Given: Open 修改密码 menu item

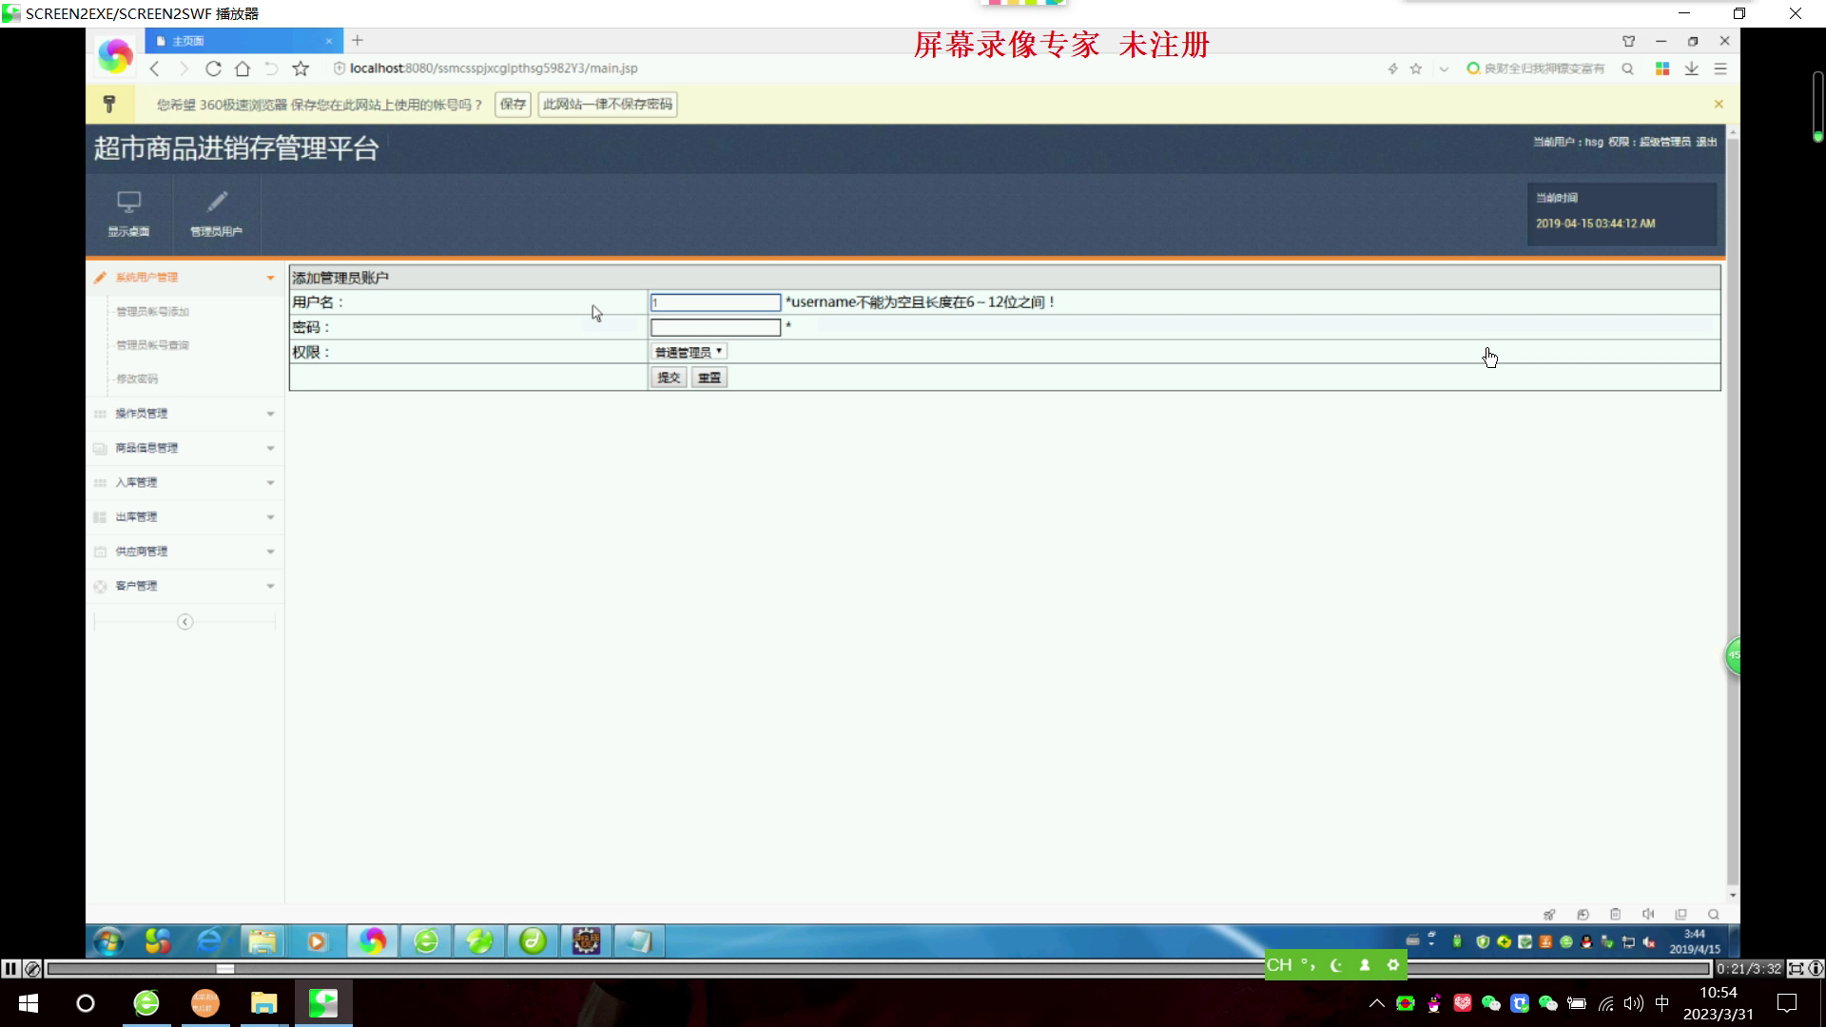Looking at the screenshot, I should [137, 378].
